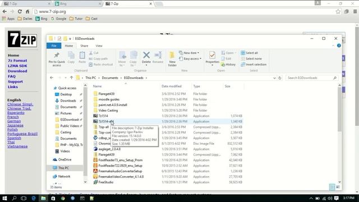Click the browser home button
This screenshot has width=359, height=202.
[x=27, y=11]
